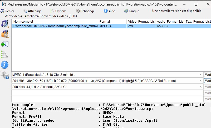Click the documents-with-globe icon in the sidebar
Screen dimensions: 211x128
(x=5, y=75)
